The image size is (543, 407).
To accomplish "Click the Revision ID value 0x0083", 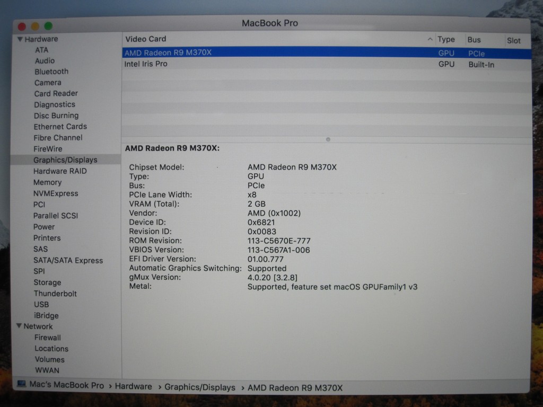I will tap(262, 232).
